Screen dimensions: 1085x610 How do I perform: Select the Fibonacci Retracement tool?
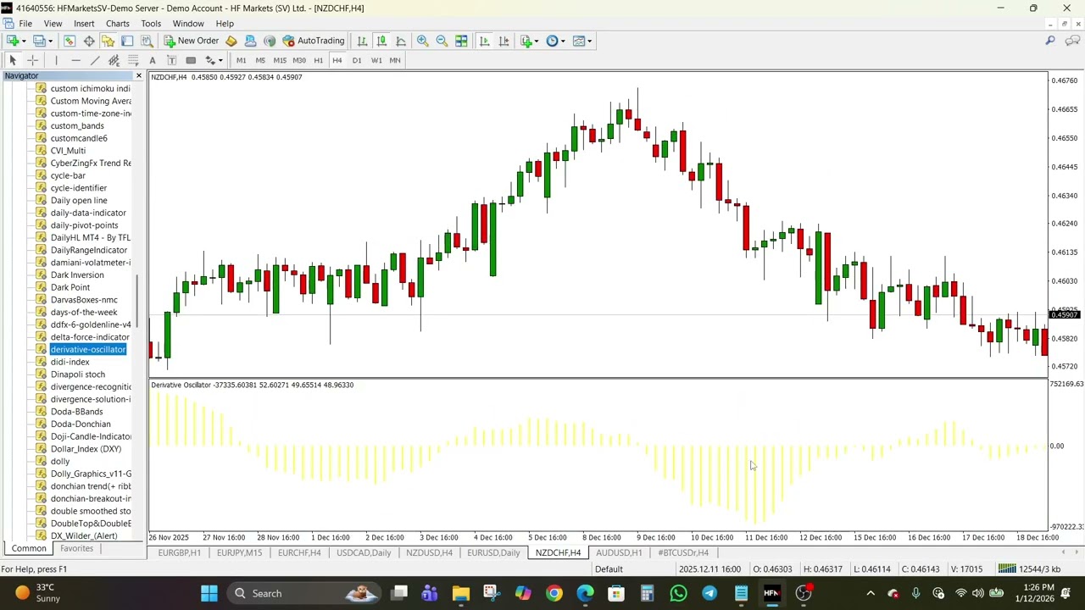pos(133,60)
